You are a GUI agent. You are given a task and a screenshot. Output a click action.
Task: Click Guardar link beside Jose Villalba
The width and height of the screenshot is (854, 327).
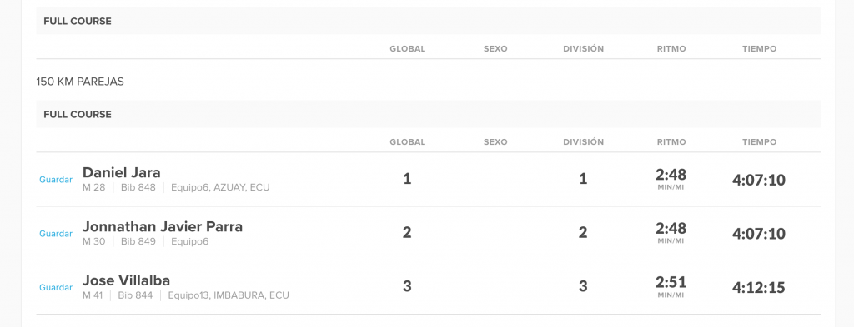click(x=56, y=287)
